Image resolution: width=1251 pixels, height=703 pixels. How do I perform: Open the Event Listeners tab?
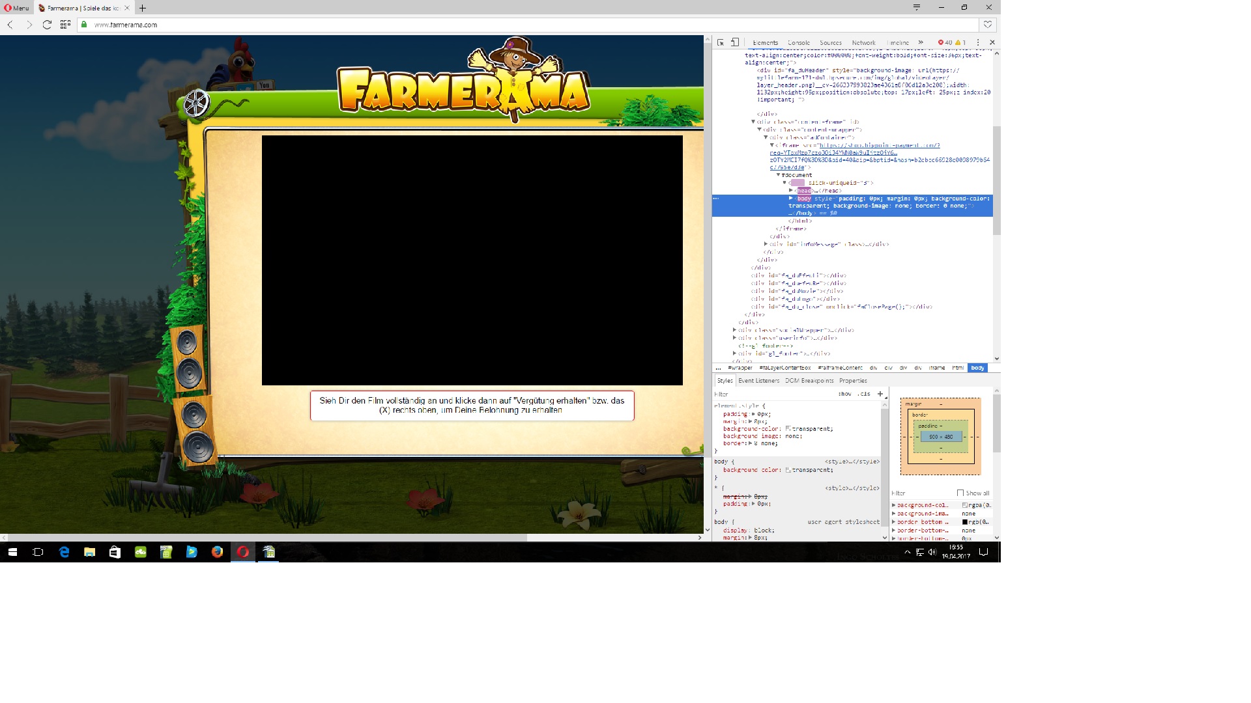coord(758,381)
